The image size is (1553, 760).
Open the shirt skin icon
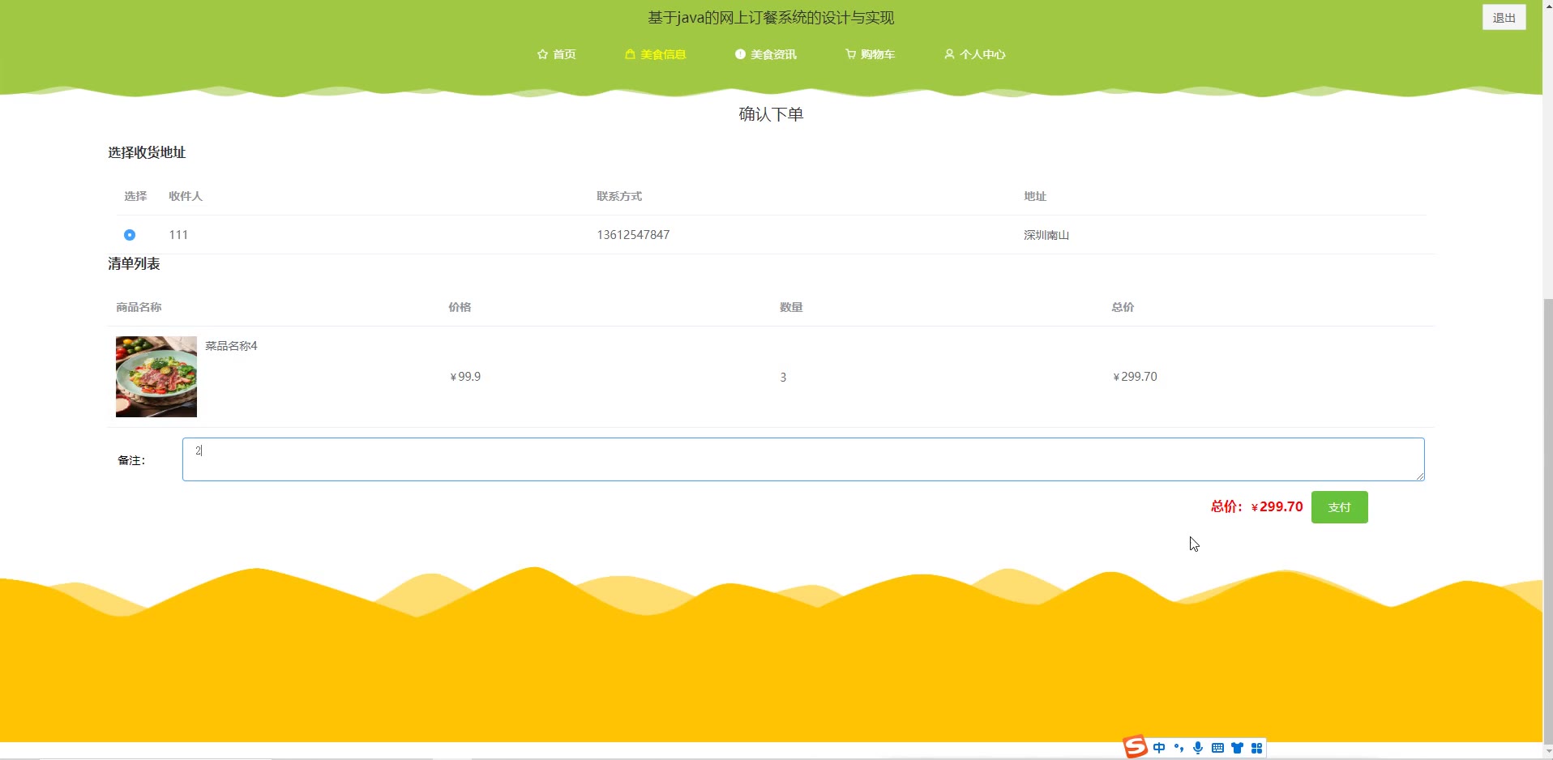(x=1237, y=748)
